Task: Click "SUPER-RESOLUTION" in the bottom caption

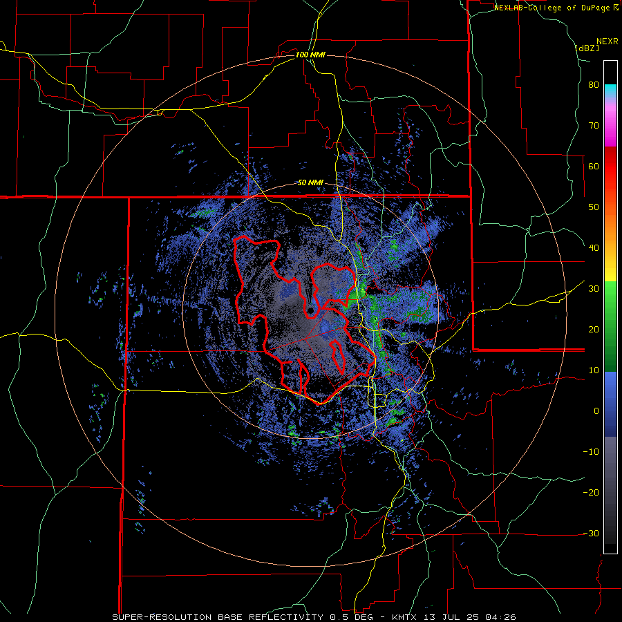Action: 162,617
